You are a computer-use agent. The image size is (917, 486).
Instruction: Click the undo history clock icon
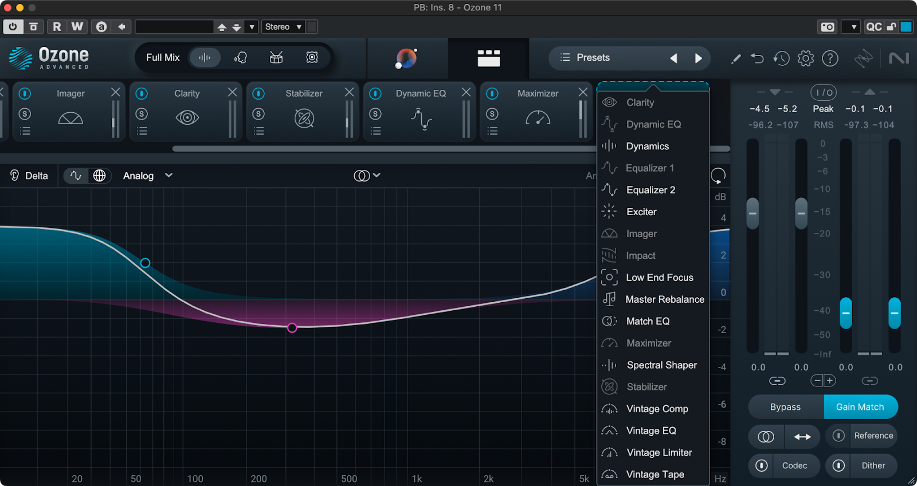click(x=781, y=58)
